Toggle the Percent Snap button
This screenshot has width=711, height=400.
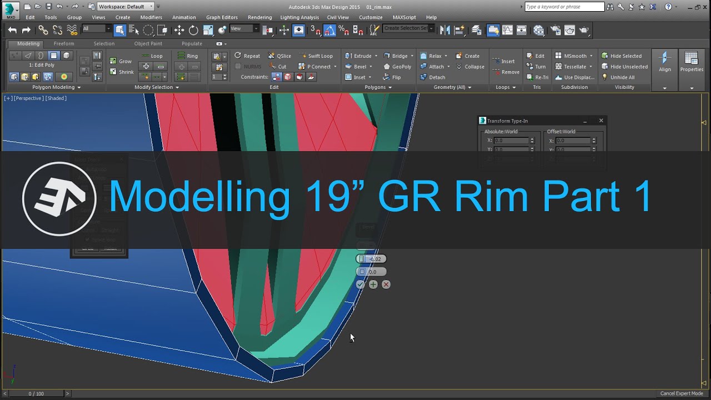click(x=344, y=30)
